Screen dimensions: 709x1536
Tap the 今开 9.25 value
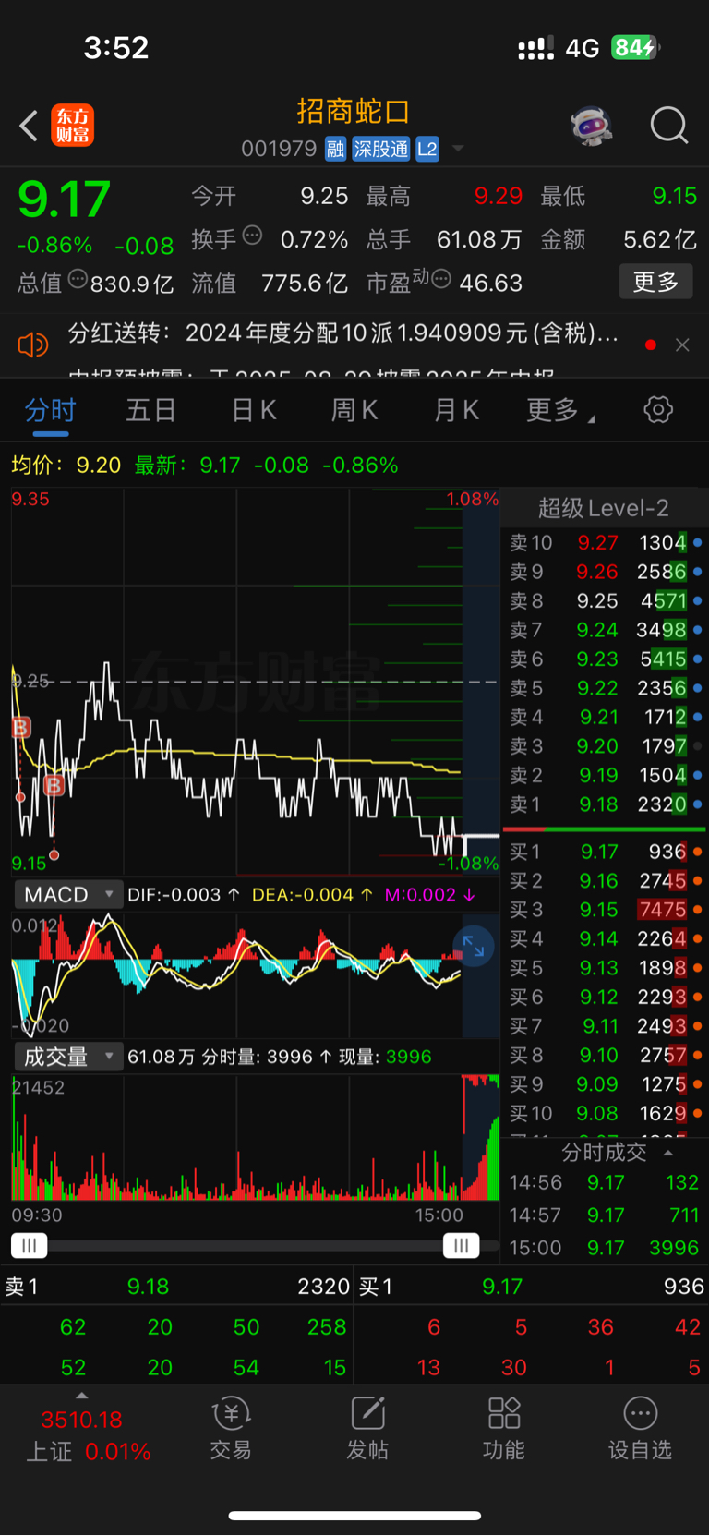pos(324,196)
